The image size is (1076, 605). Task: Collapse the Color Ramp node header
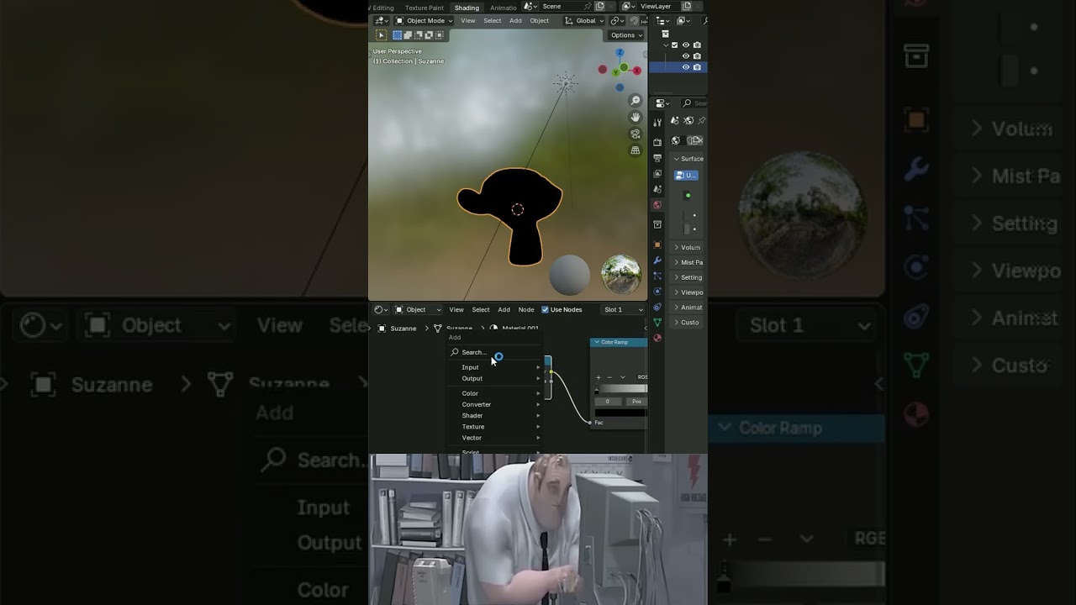coord(596,342)
